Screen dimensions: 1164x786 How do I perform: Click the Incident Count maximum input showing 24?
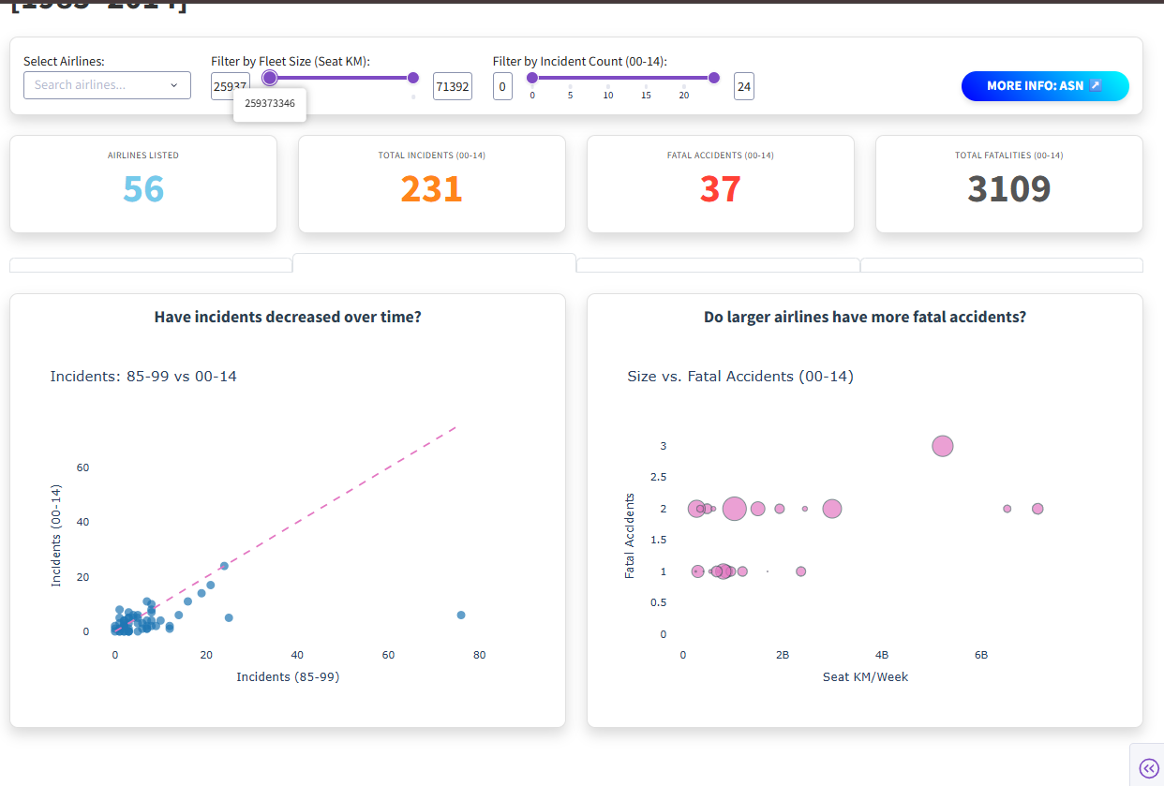point(744,86)
